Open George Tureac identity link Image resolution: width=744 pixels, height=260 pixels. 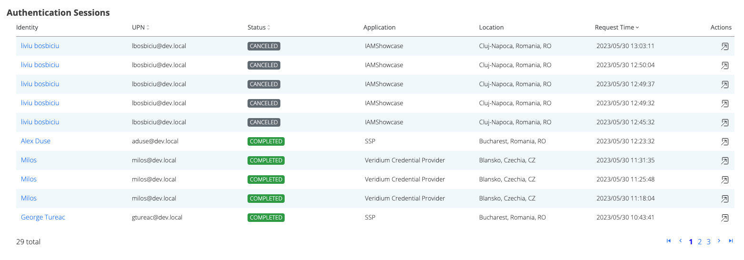tap(43, 218)
